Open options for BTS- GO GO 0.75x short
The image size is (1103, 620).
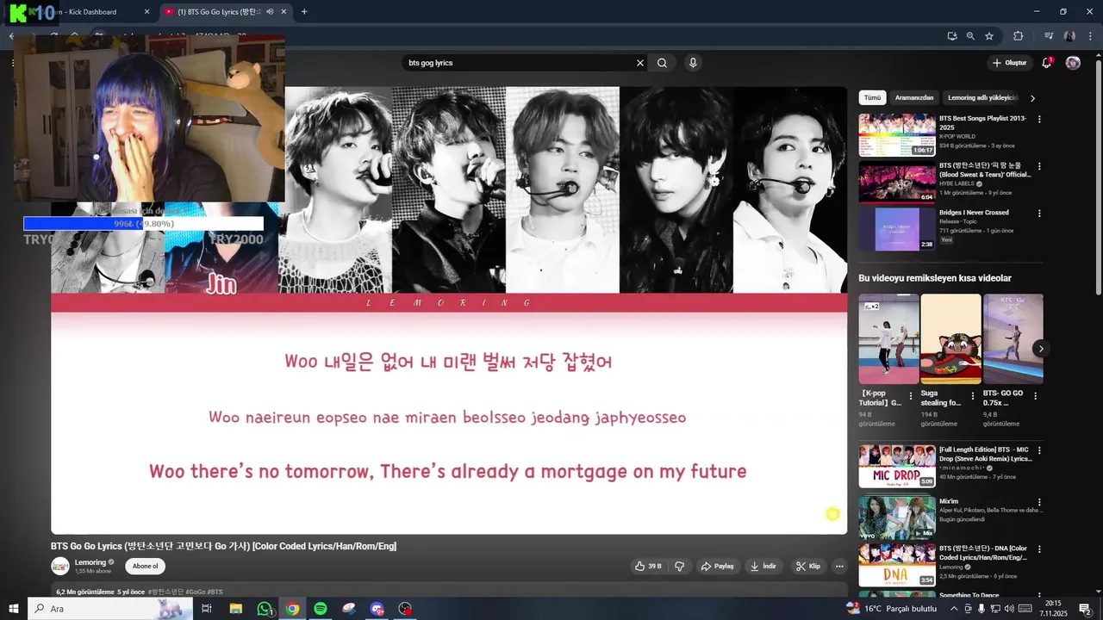tap(1035, 396)
